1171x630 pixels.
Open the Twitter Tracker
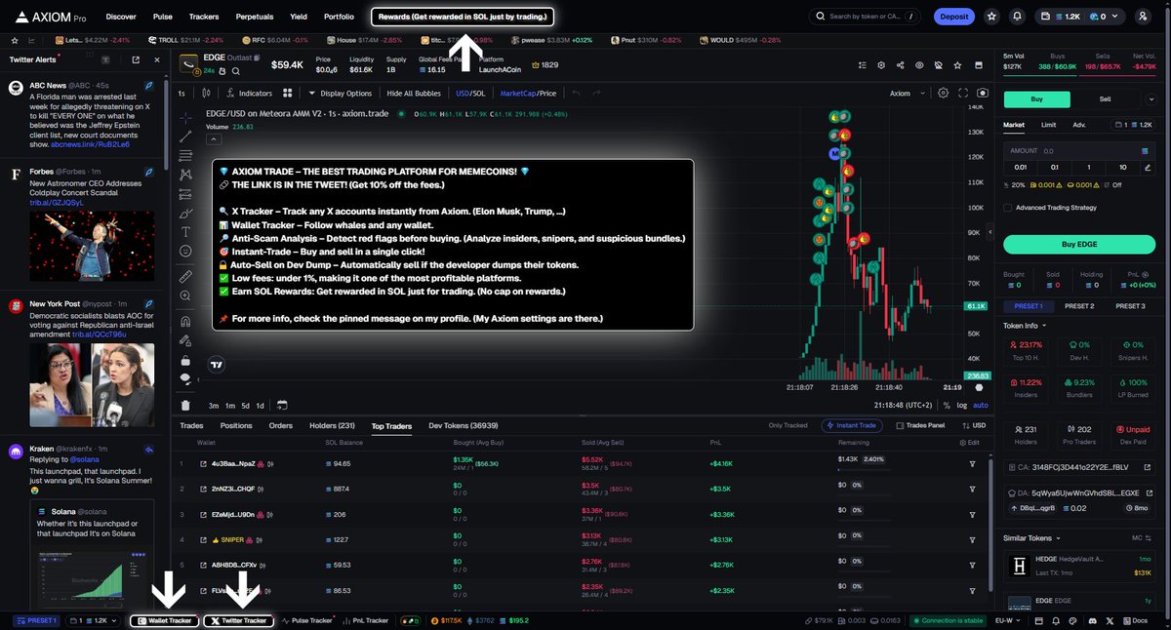pyautogui.click(x=239, y=620)
